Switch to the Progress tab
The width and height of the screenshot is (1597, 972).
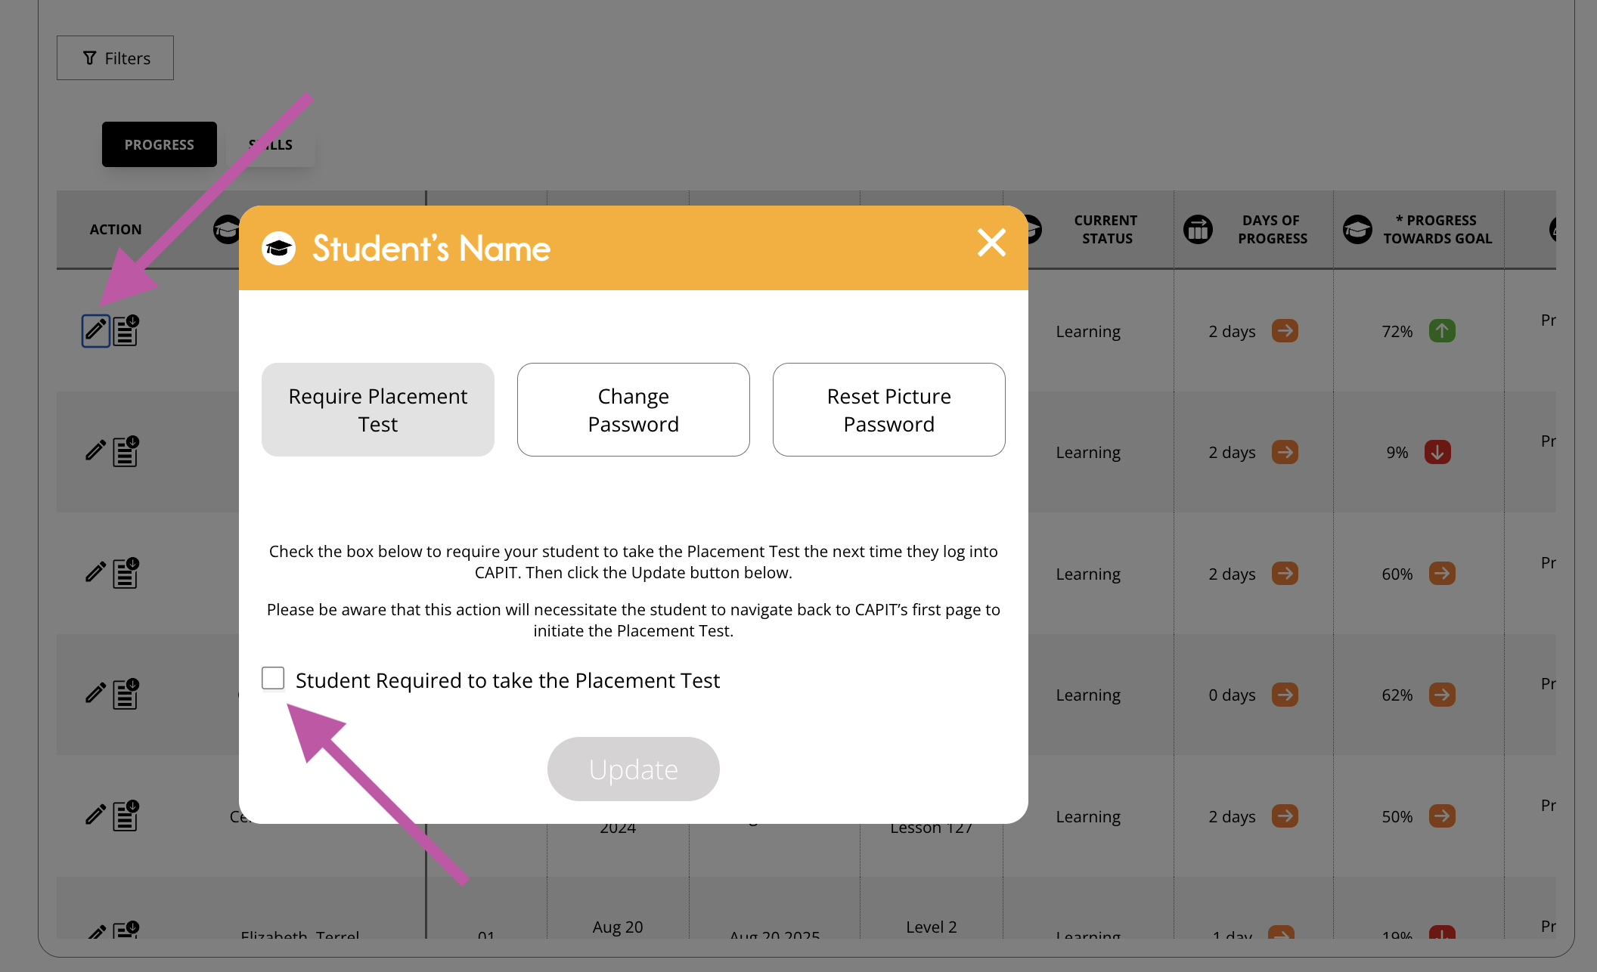coord(160,144)
